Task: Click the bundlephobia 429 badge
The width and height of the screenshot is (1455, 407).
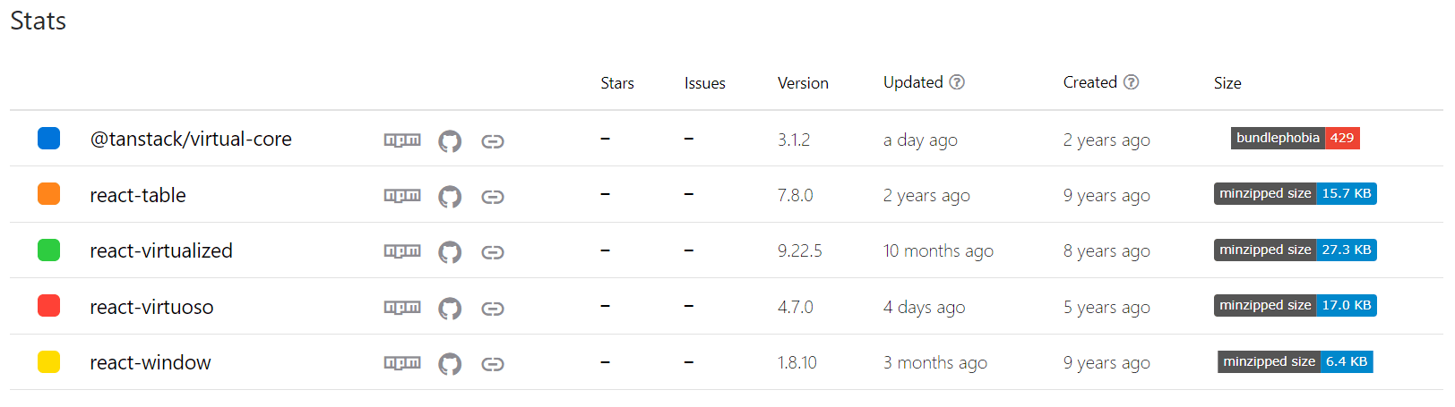Action: (x=1295, y=138)
